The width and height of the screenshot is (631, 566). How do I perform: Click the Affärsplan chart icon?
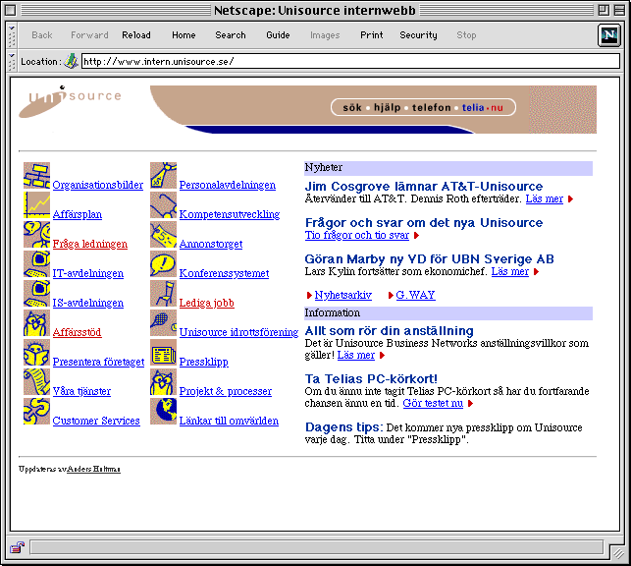tap(36, 205)
